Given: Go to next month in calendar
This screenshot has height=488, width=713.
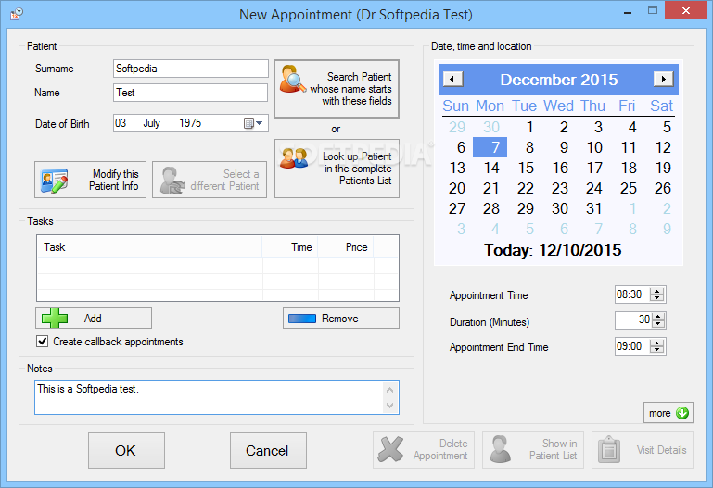Looking at the screenshot, I should coord(664,79).
